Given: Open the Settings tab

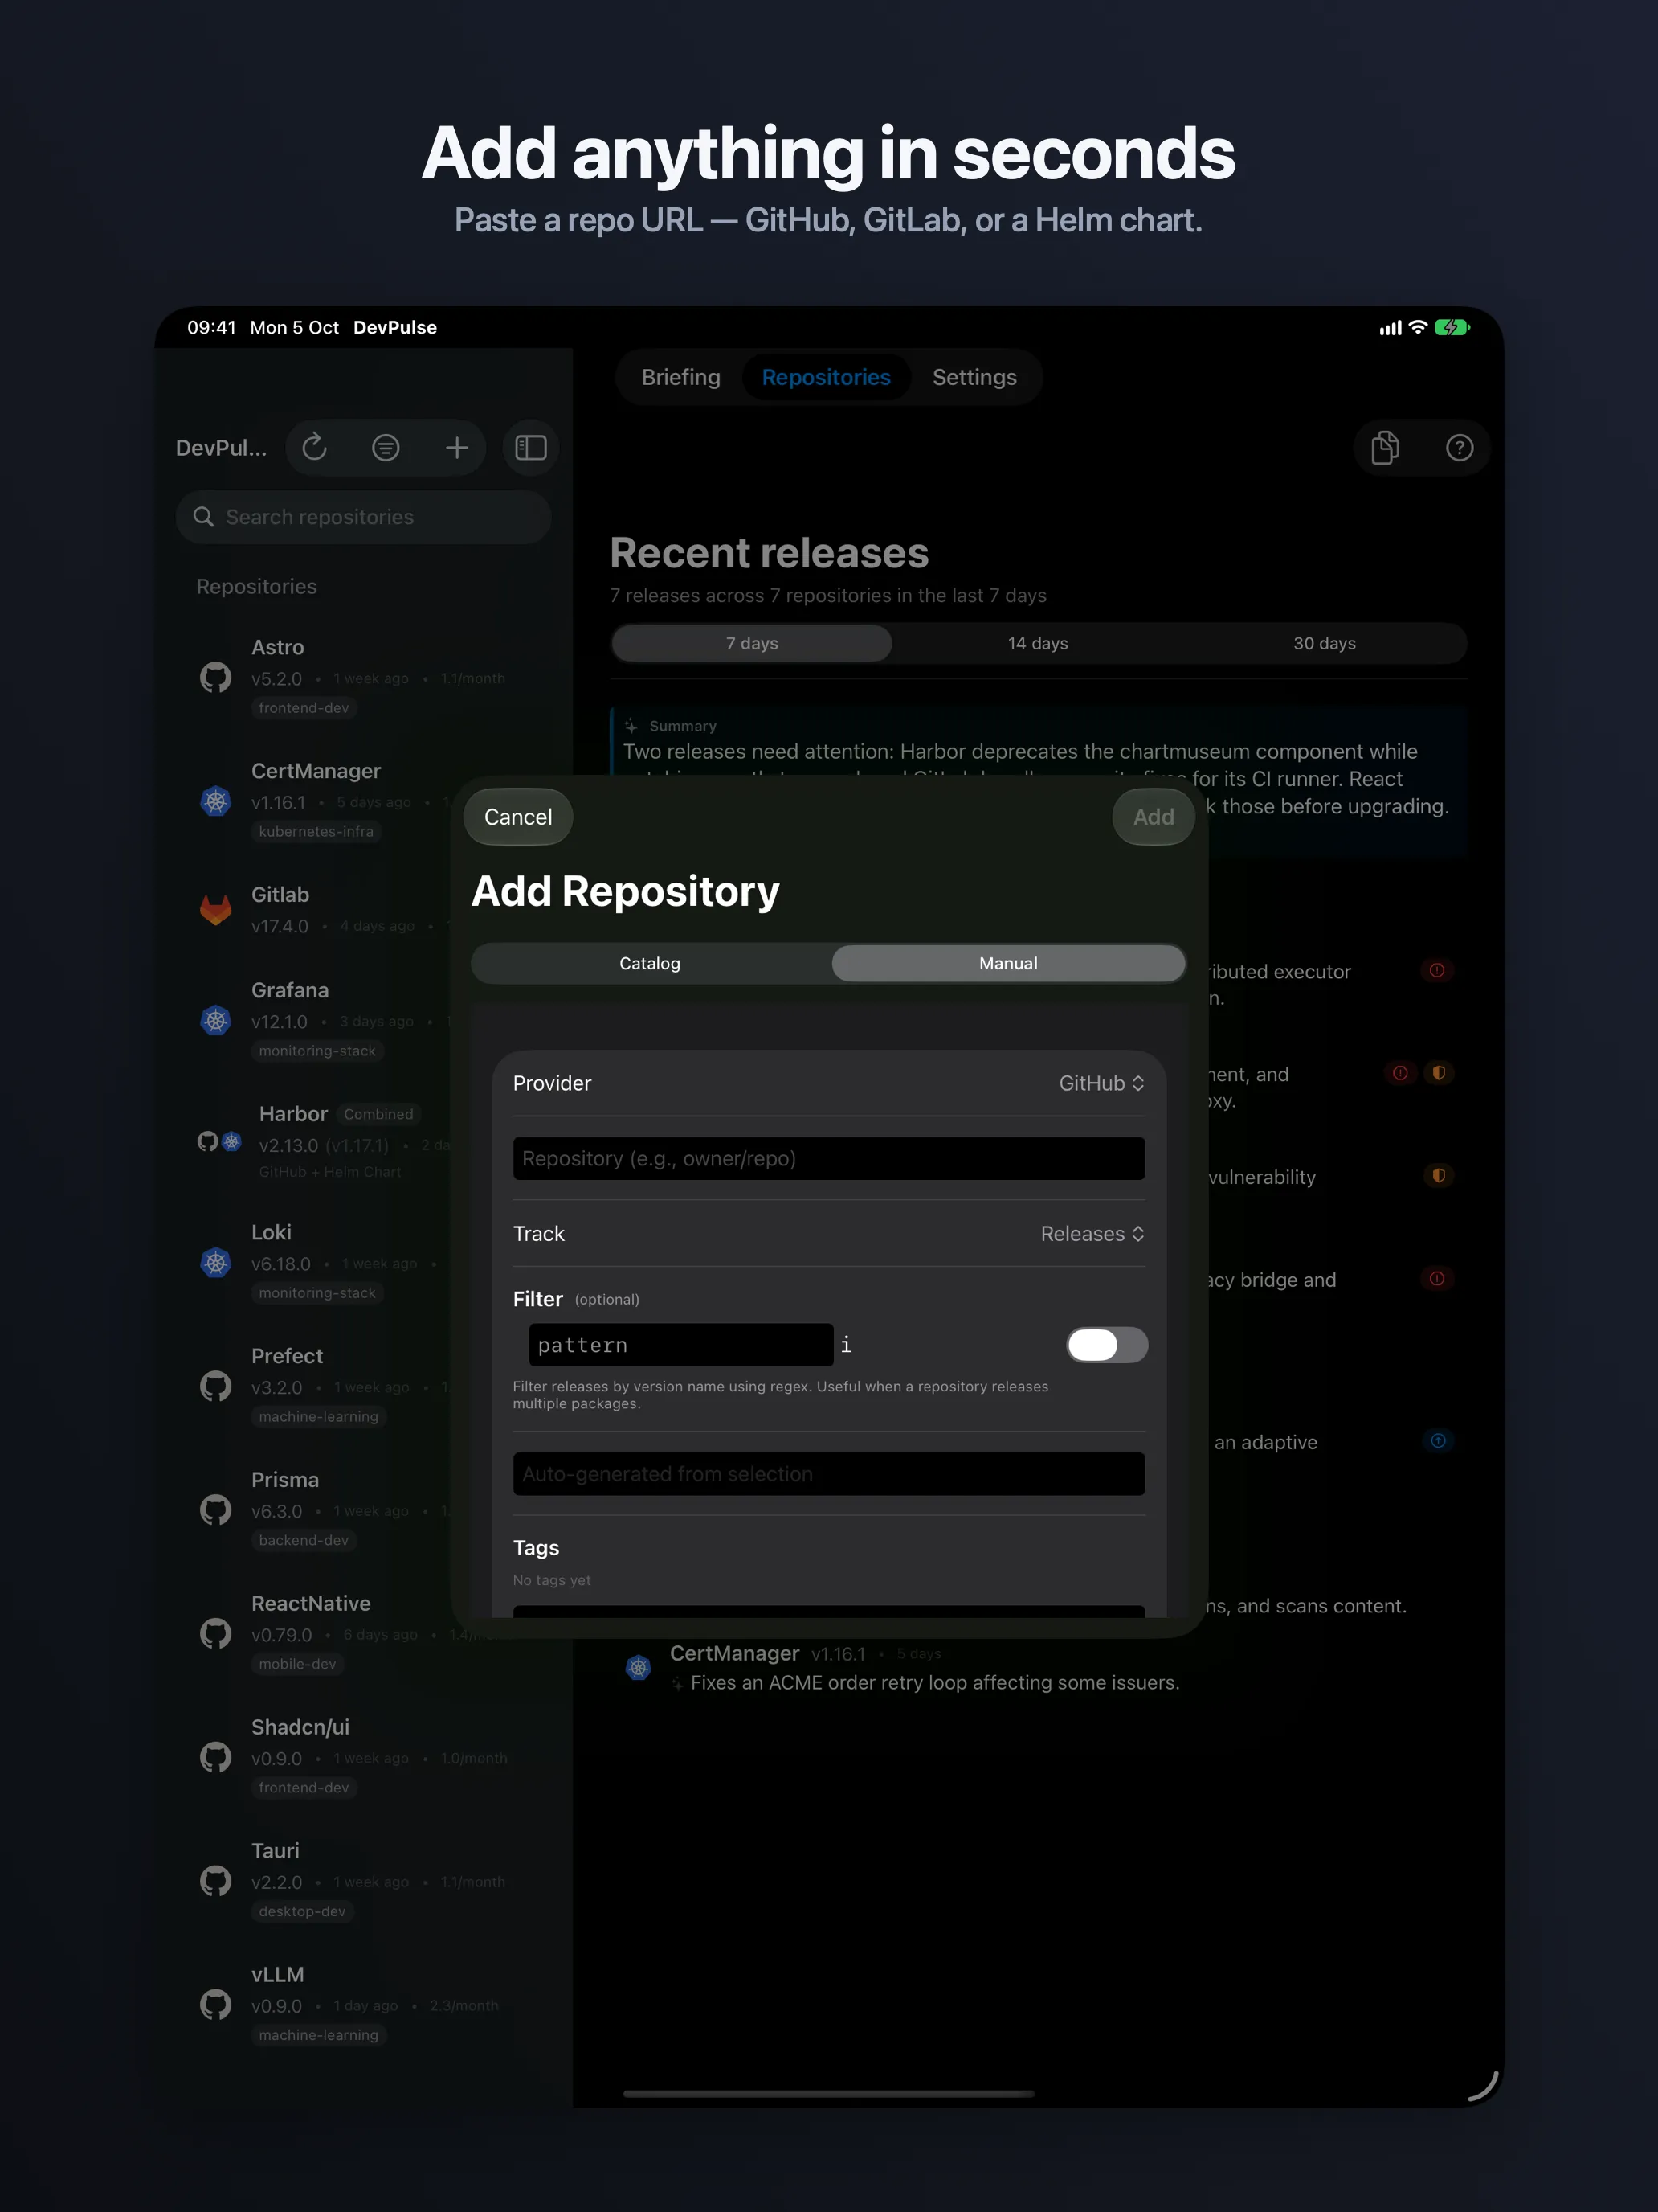Looking at the screenshot, I should (974, 377).
